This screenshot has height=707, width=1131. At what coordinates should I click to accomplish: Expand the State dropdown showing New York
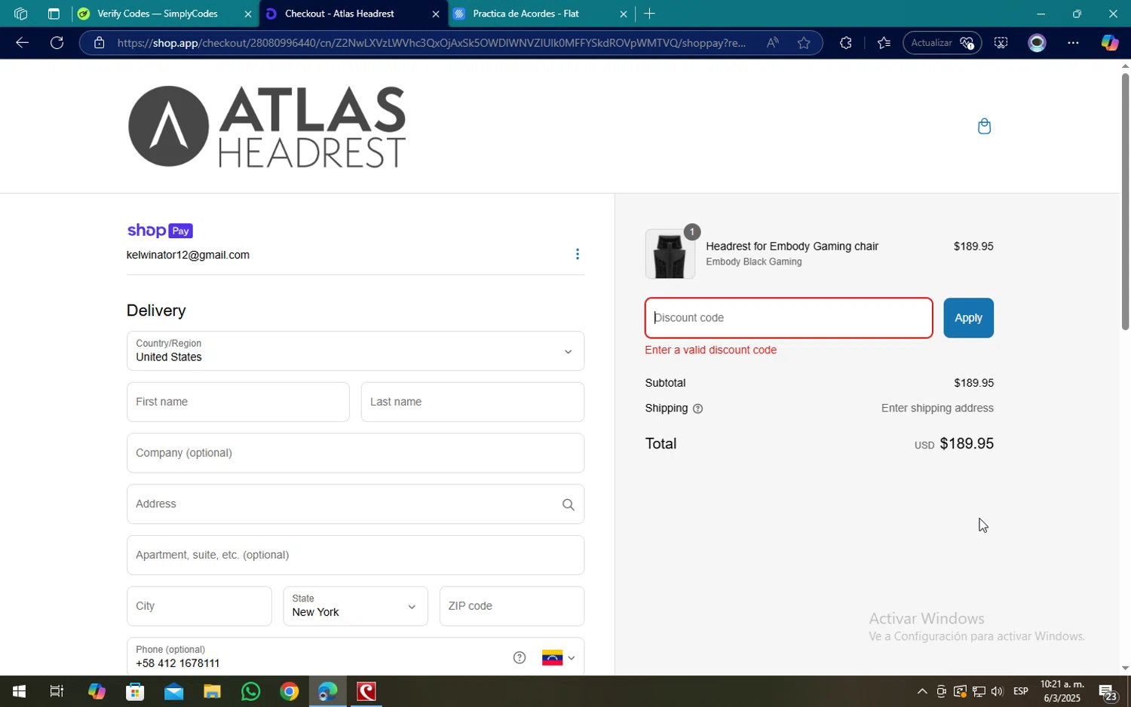pyautogui.click(x=355, y=606)
